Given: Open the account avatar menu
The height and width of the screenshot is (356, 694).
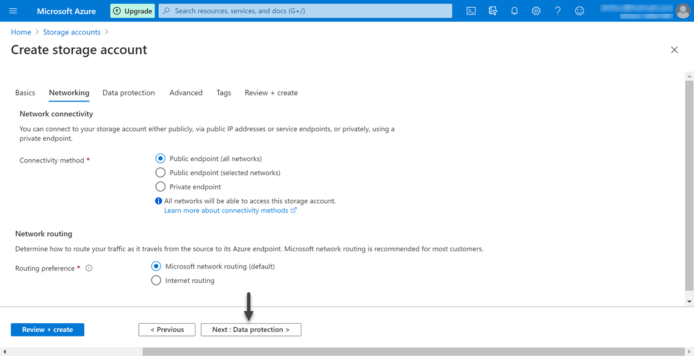Looking at the screenshot, I should tap(683, 11).
